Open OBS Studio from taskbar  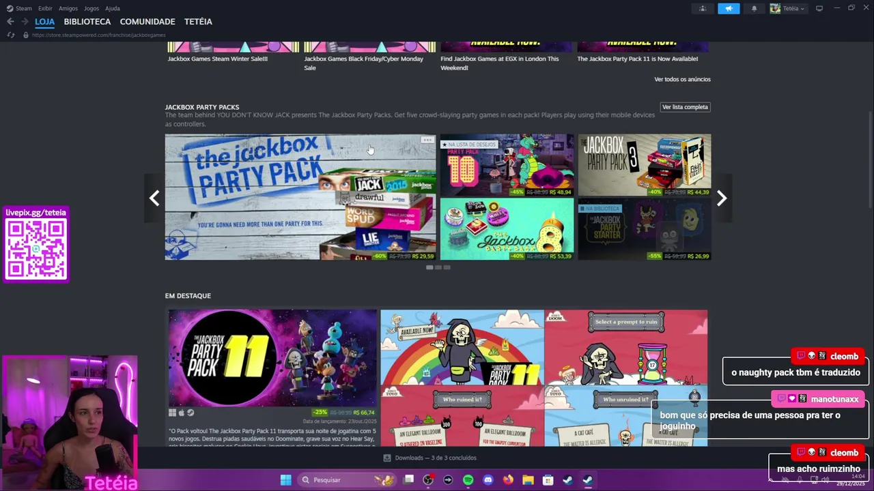coord(428,479)
